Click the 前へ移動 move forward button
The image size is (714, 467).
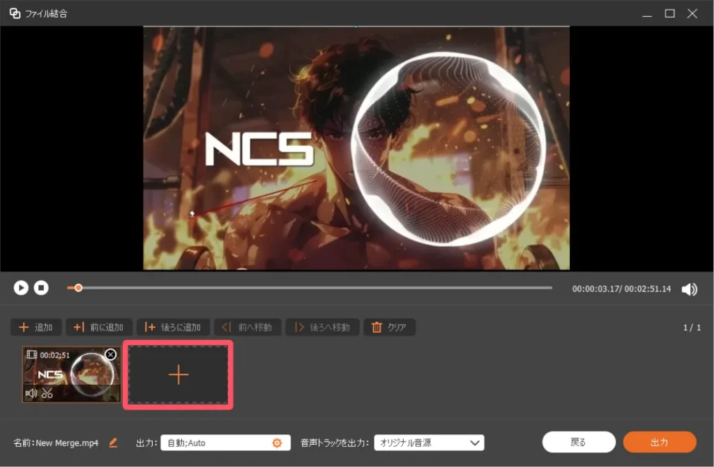[x=248, y=328]
